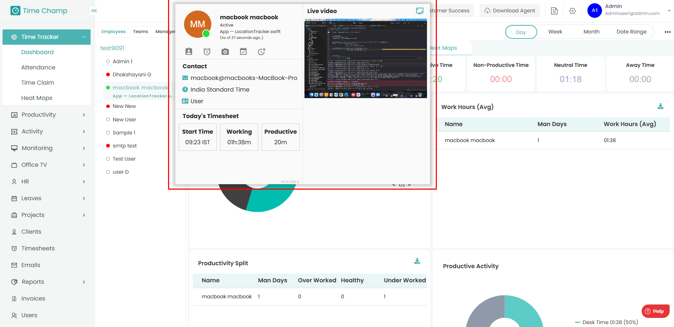Viewport: 674px width, 327px height.
Task: Click the Neutral Time 01:18 card
Action: click(570, 73)
